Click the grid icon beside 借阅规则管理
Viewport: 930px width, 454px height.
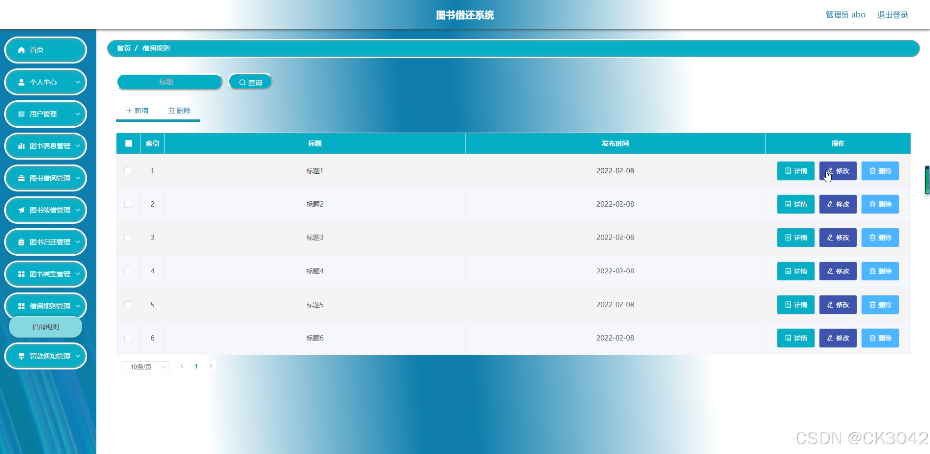pyautogui.click(x=21, y=306)
